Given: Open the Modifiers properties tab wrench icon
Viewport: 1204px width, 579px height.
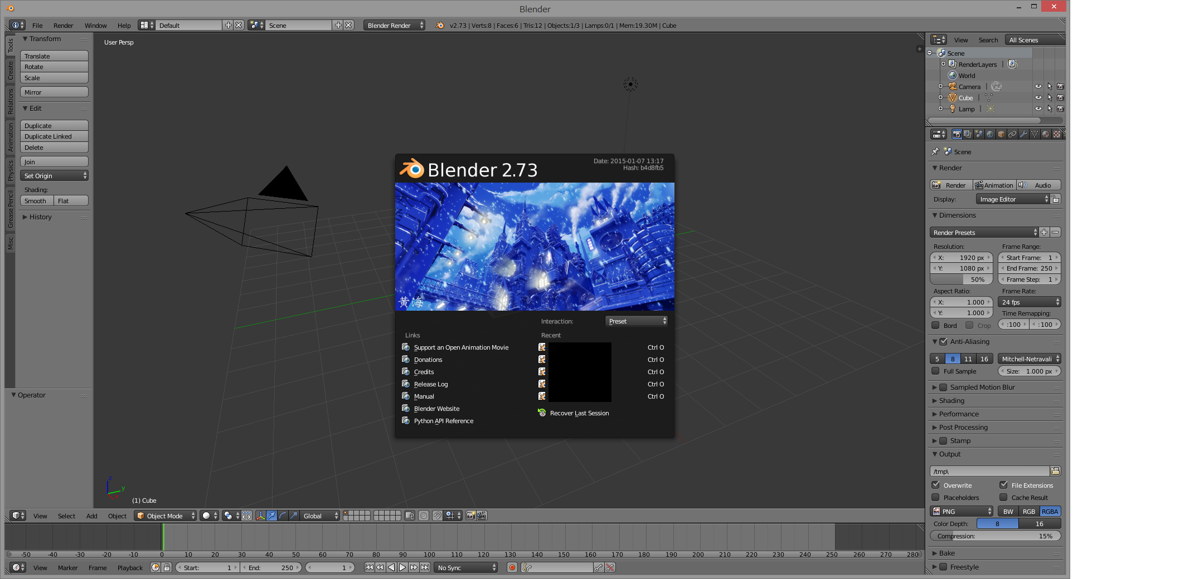Looking at the screenshot, I should pyautogui.click(x=1023, y=134).
